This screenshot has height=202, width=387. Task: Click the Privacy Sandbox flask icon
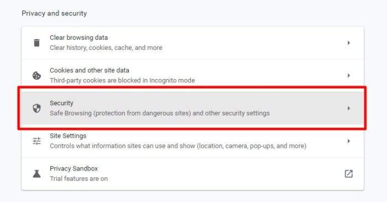[37, 174]
